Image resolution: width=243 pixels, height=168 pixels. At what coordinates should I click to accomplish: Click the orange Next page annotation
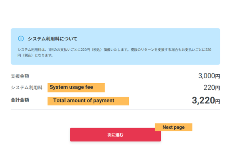[x=173, y=127]
